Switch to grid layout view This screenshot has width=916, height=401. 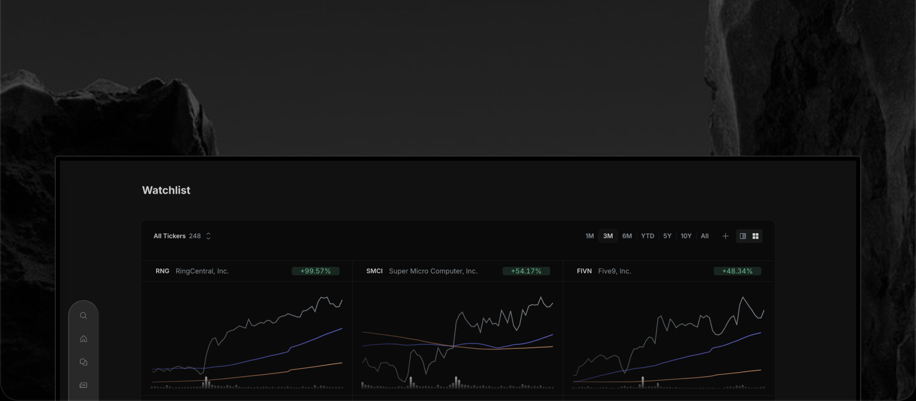pos(756,236)
